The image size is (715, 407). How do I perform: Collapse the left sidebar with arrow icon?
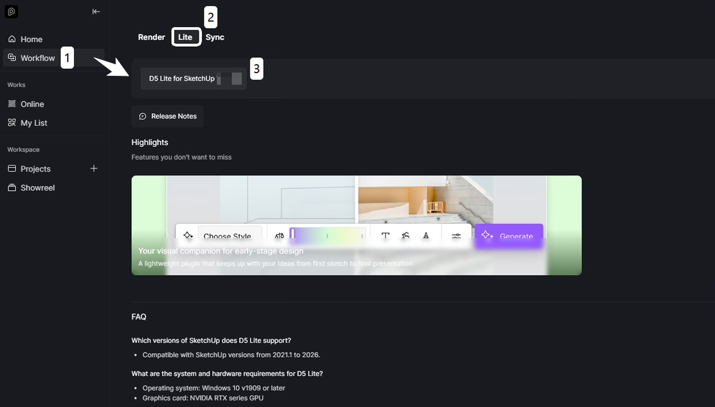(x=96, y=12)
